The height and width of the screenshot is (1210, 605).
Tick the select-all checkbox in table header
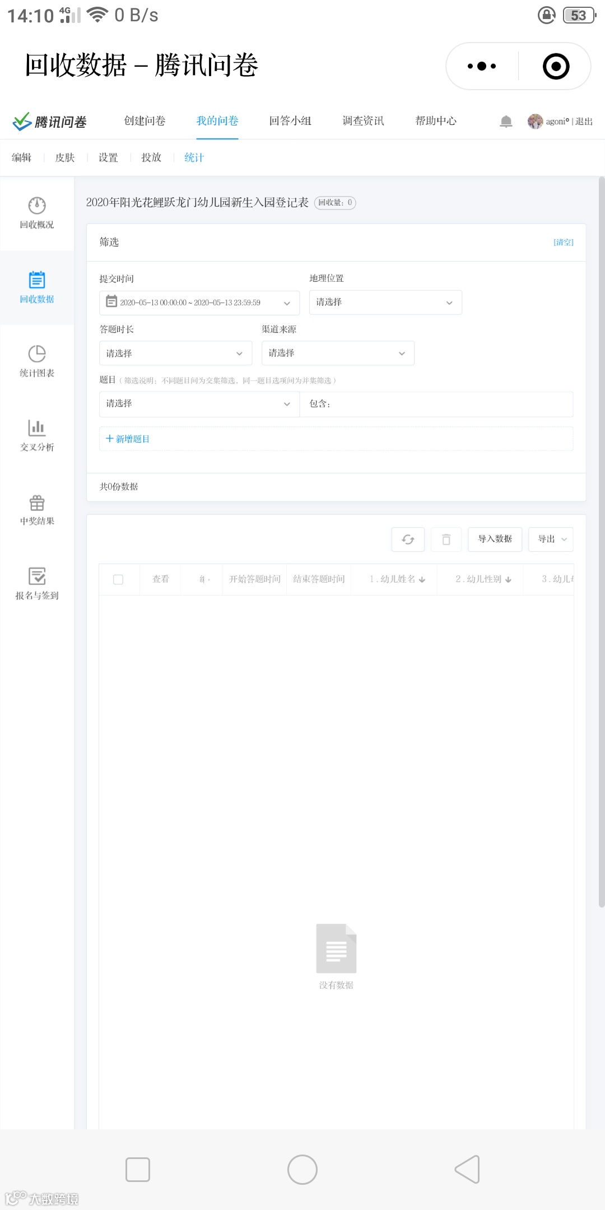[x=118, y=579]
